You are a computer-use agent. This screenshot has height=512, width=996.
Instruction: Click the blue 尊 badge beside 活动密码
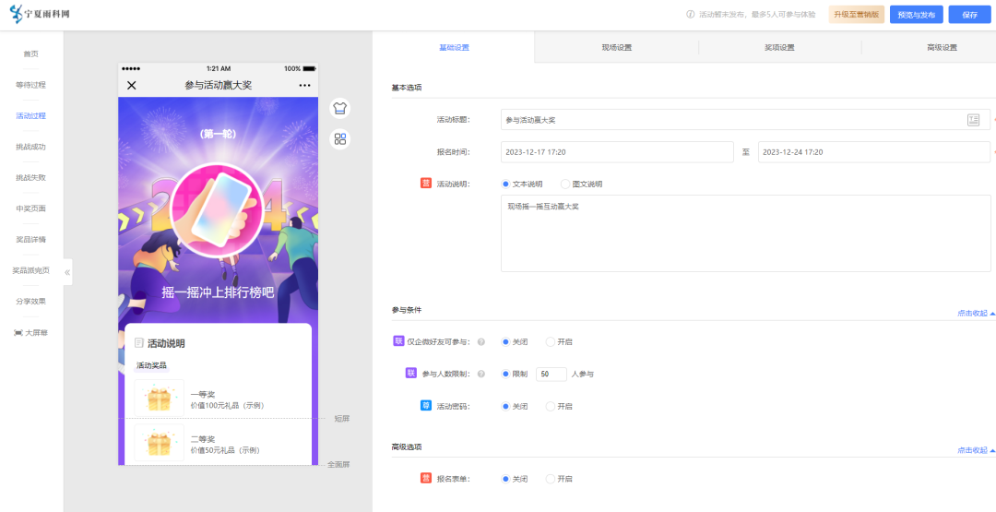pyautogui.click(x=425, y=405)
